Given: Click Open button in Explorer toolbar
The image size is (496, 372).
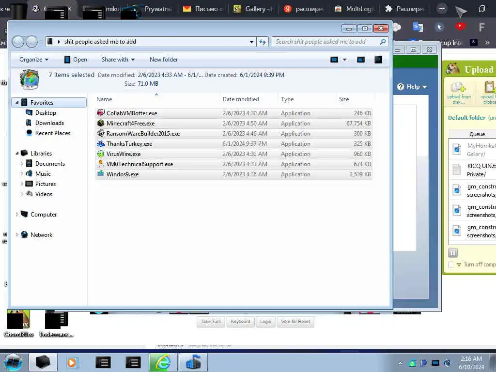Looking at the screenshot, I should [76, 60].
